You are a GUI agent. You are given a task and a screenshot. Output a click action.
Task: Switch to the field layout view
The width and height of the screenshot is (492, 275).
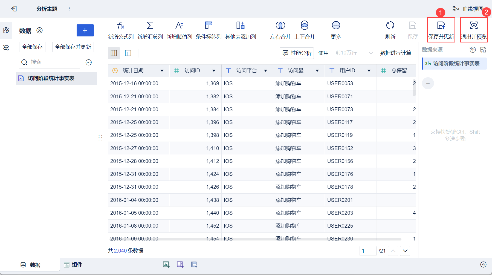128,53
